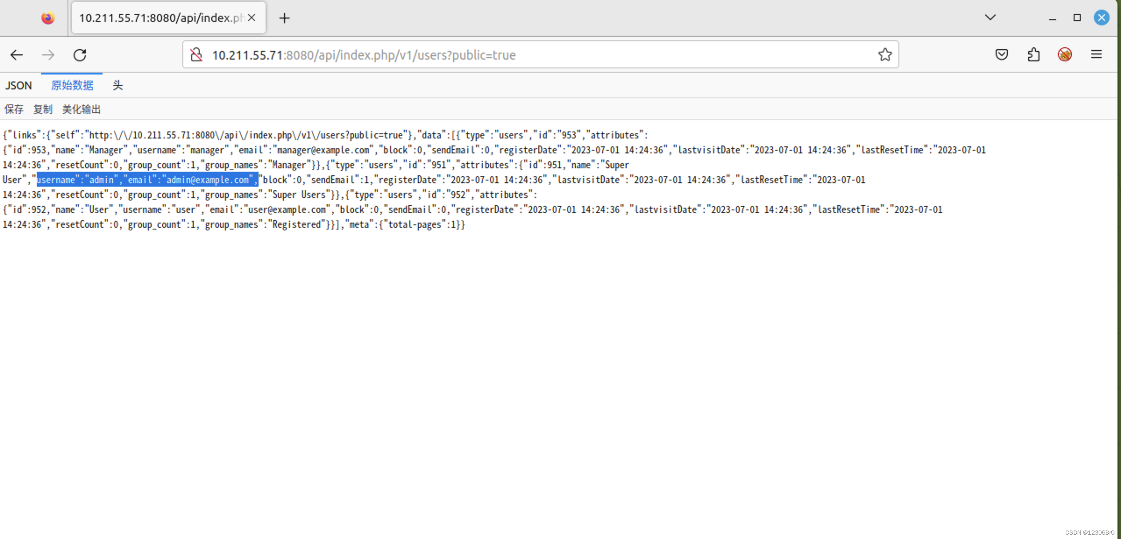This screenshot has height=539, width=1121.
Task: Open a new browser tab
Action: (x=284, y=18)
